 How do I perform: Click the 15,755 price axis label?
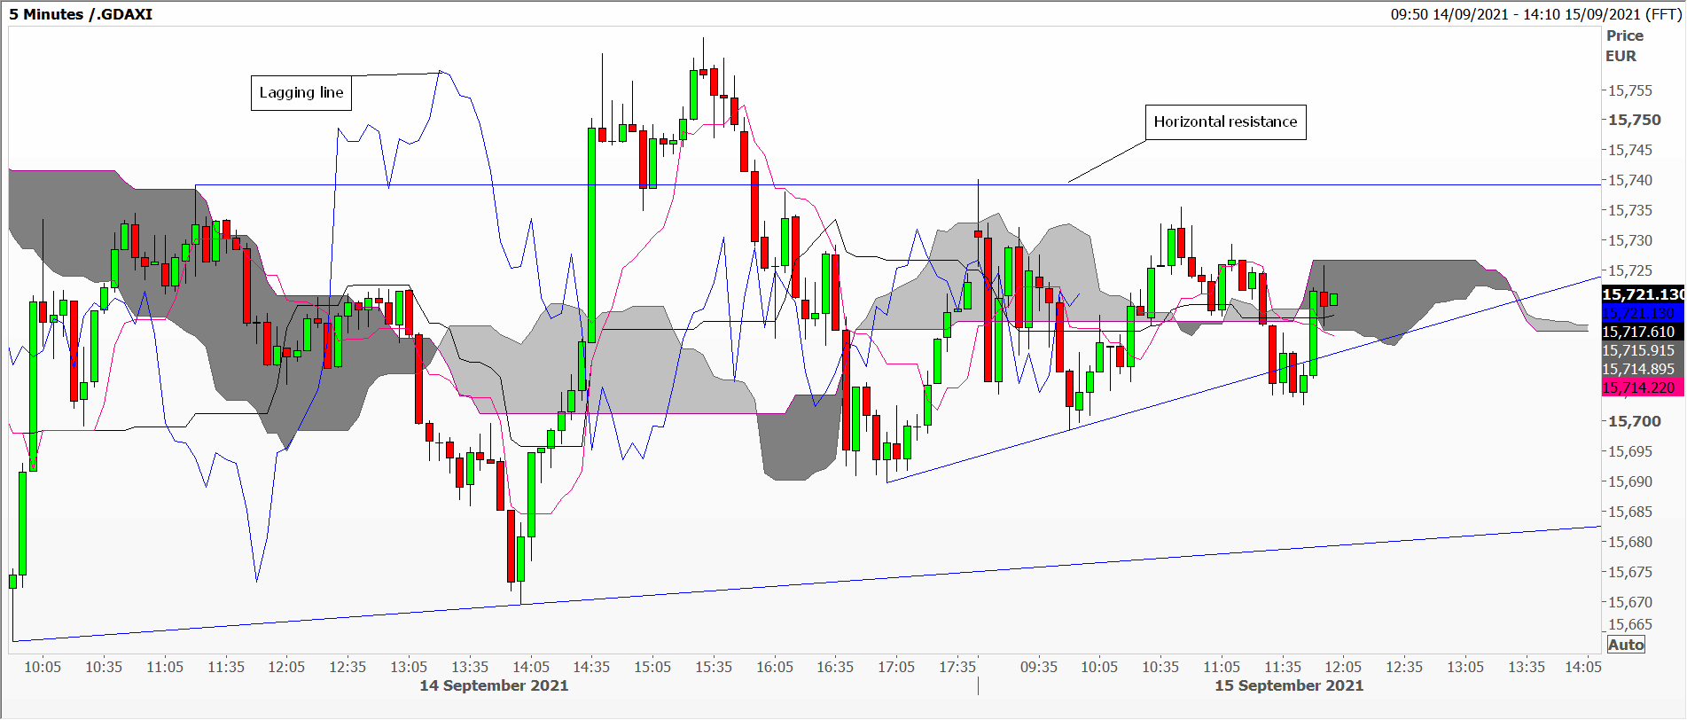[1630, 90]
